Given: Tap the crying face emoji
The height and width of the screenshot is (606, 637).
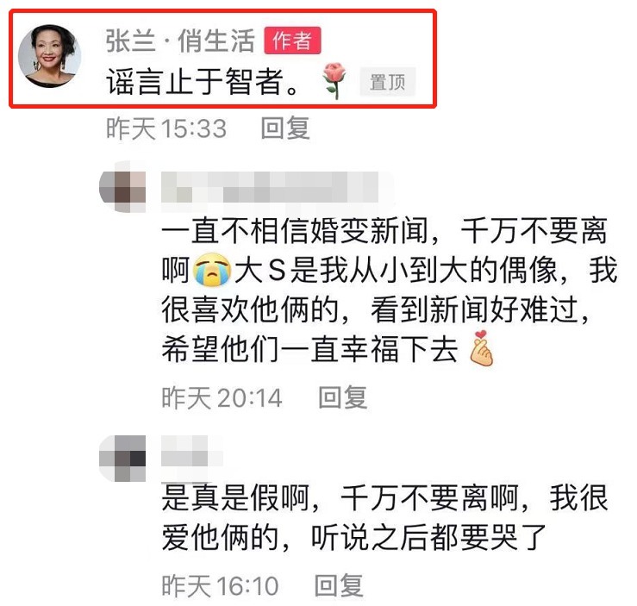Looking at the screenshot, I should pyautogui.click(x=212, y=270).
